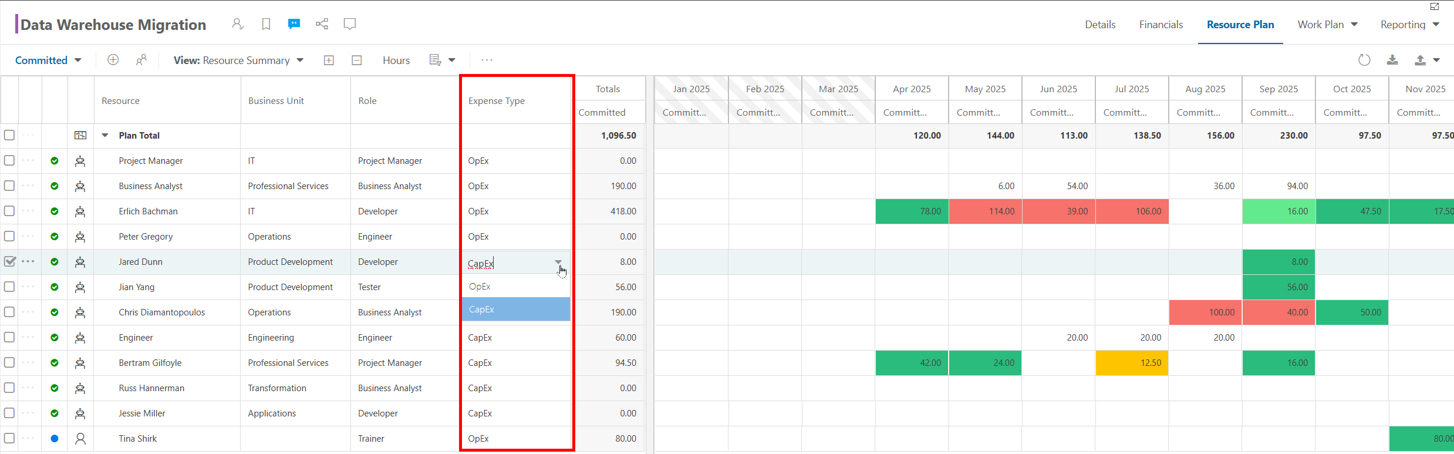Click red 114.00 cell for Erlich Bachman

point(985,211)
